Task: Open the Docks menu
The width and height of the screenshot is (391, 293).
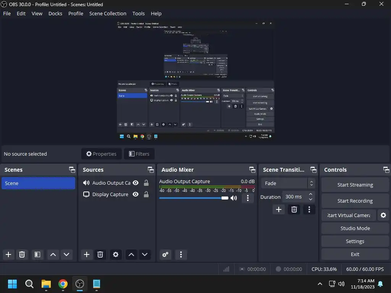Action: click(x=55, y=13)
